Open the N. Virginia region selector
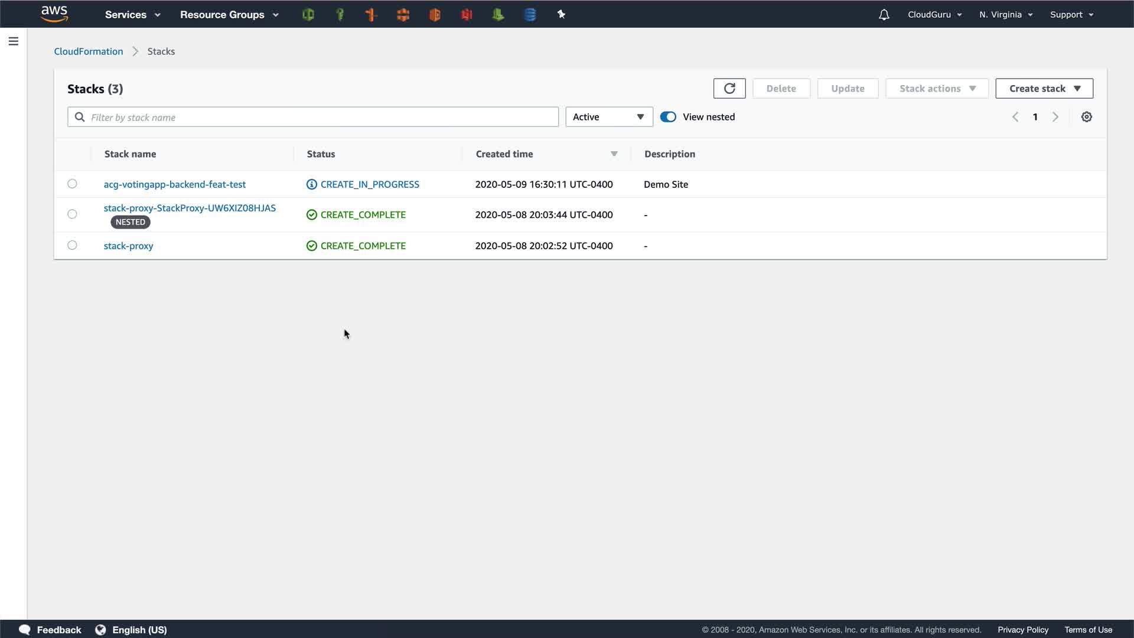This screenshot has width=1134, height=638. 1005,15
